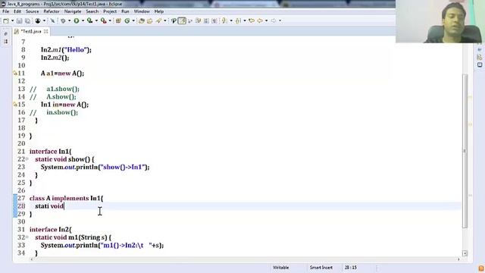Click the second icon in left sidebar
This screenshot has width=485, height=273.
[5, 41]
